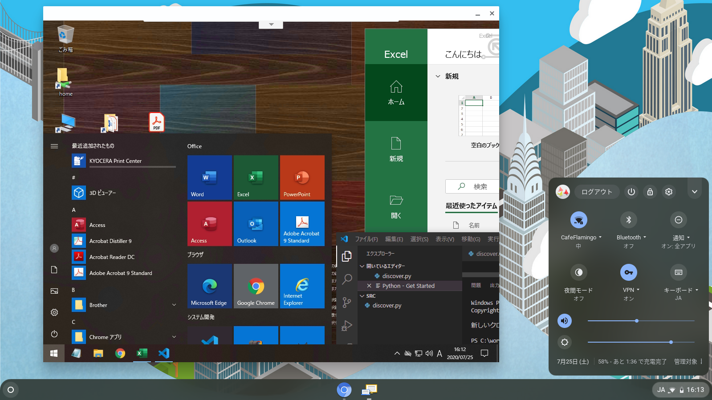
Task: Click Chrome OS power off icon
Action: pyautogui.click(x=631, y=192)
